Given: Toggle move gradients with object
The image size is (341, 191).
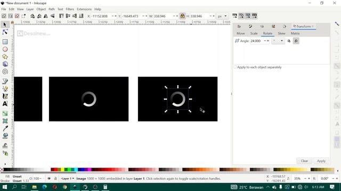Looking at the screenshot, I should point(248,16).
